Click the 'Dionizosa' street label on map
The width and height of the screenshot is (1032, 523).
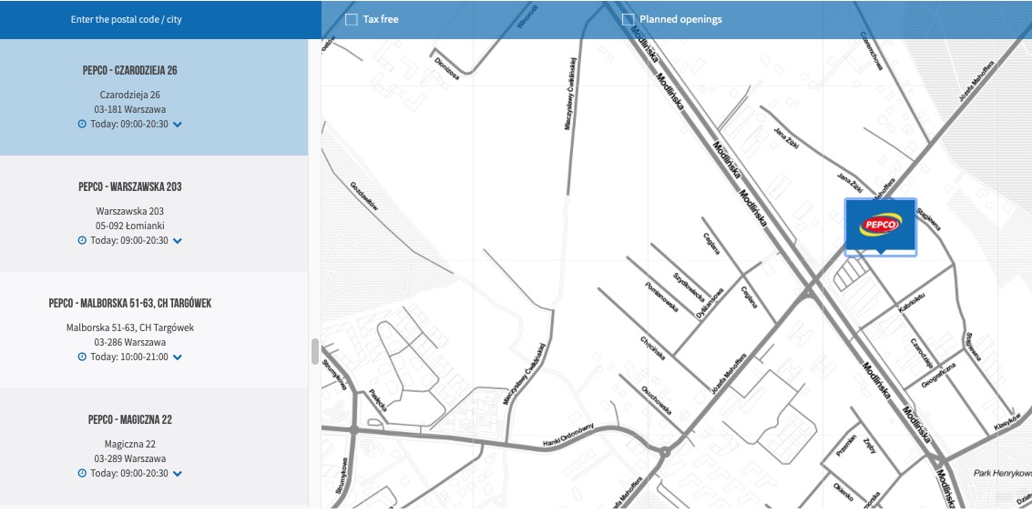tap(447, 68)
